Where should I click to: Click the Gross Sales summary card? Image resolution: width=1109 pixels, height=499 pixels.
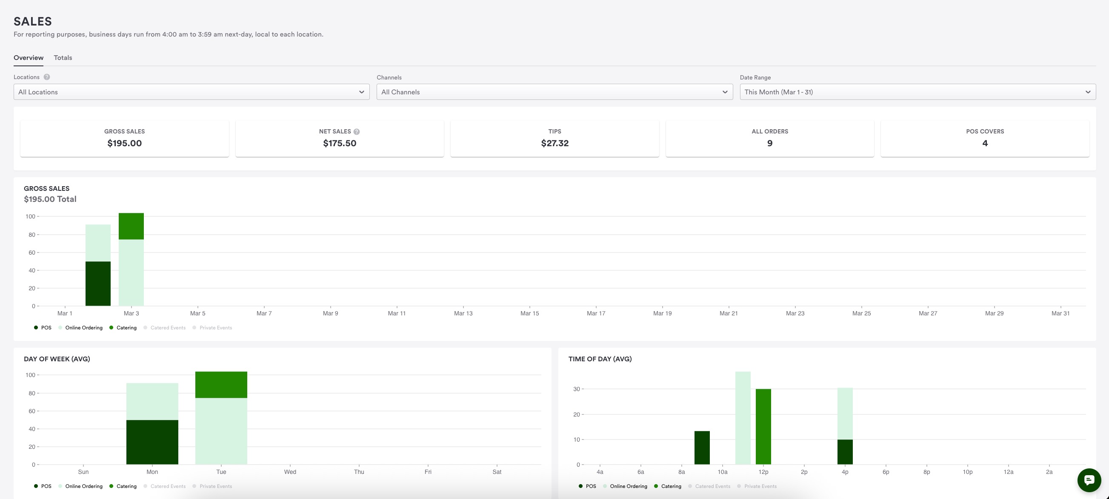[x=124, y=139]
